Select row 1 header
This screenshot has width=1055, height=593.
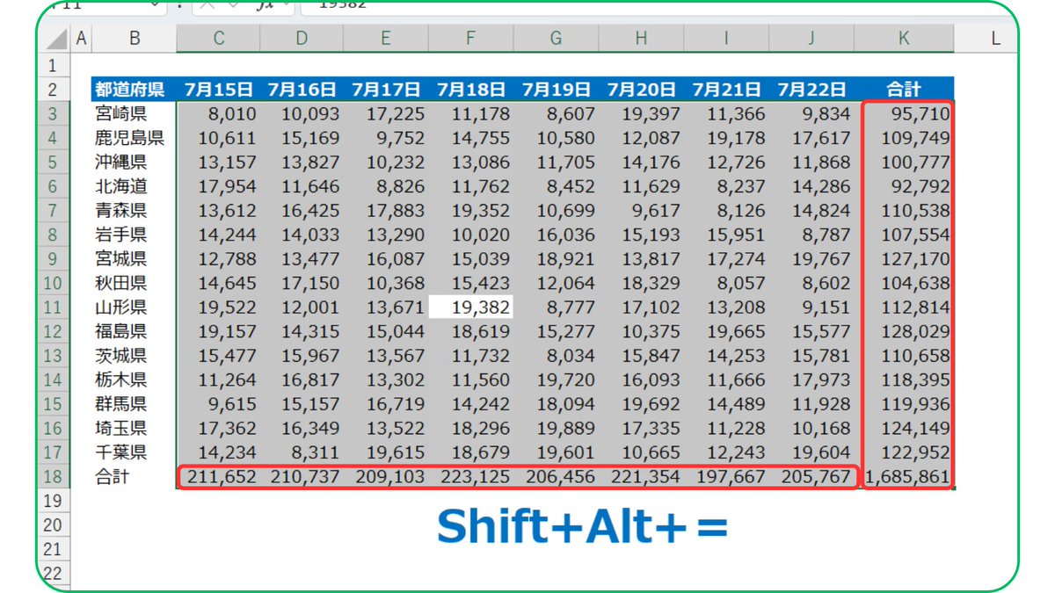pos(54,65)
